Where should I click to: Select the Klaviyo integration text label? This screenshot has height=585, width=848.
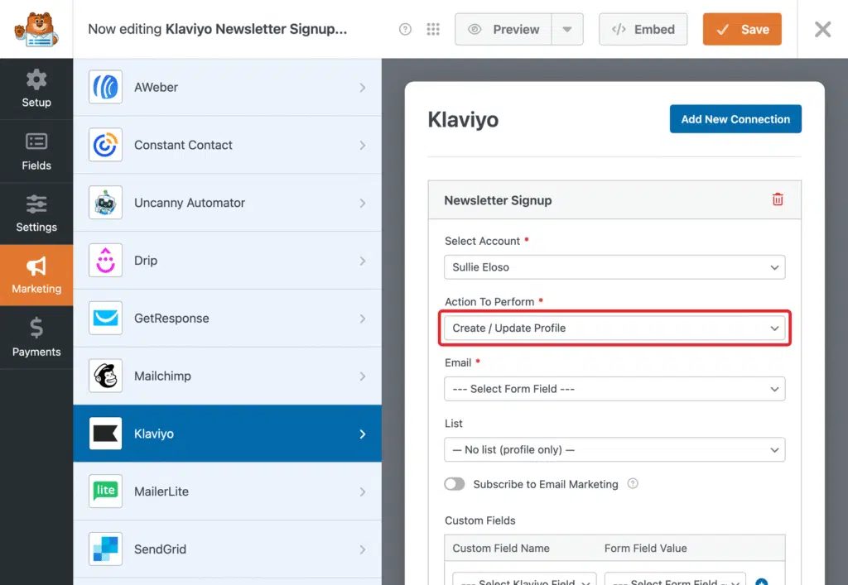(x=154, y=434)
